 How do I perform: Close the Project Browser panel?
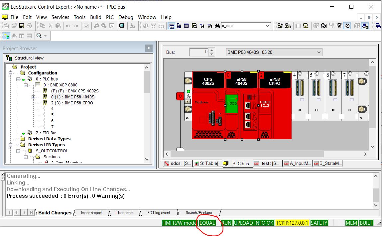pyautogui.click(x=149, y=48)
